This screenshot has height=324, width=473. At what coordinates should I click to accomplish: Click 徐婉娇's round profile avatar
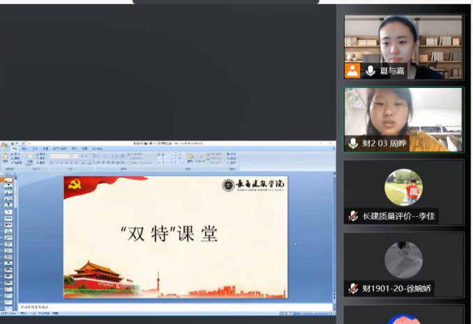click(x=403, y=259)
